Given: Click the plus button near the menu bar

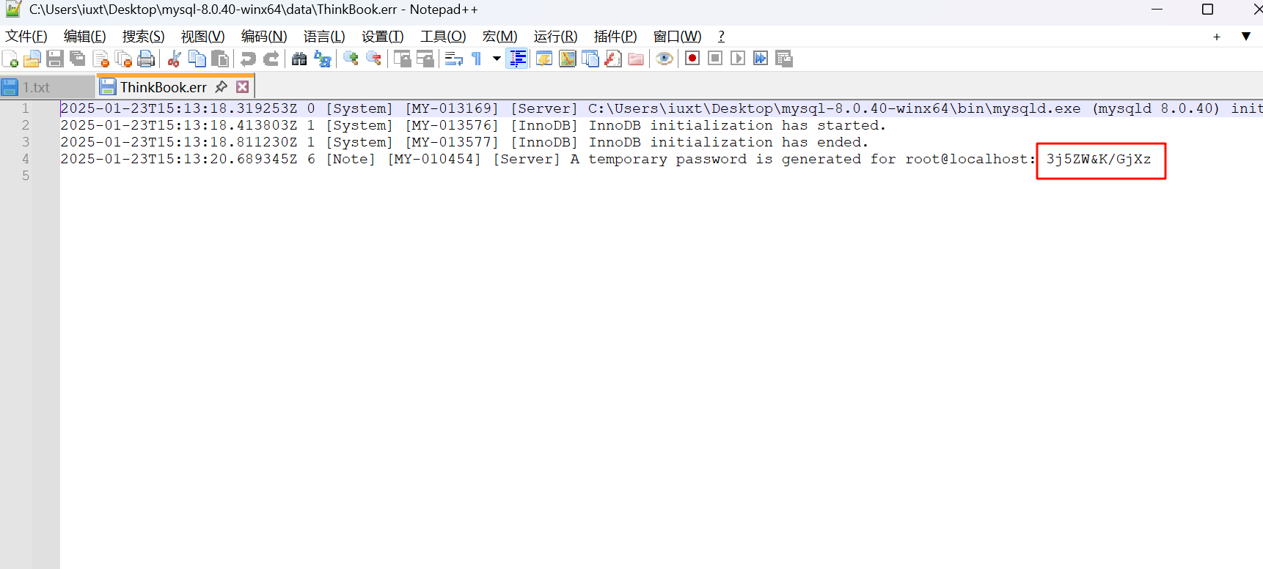Looking at the screenshot, I should click(1217, 37).
